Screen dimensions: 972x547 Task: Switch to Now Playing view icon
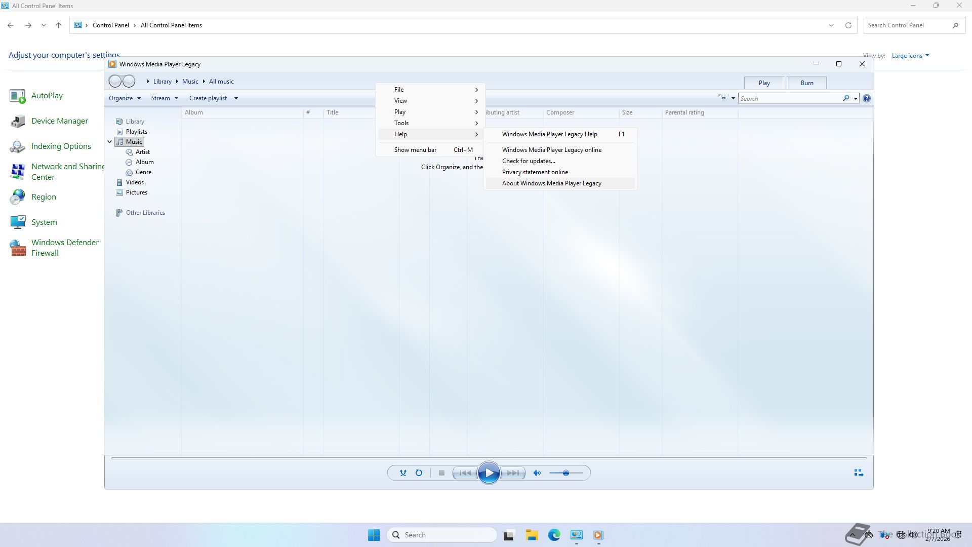point(859,473)
